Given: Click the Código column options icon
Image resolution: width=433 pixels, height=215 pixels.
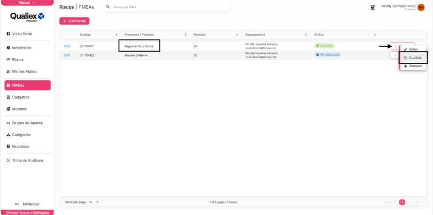Looking at the screenshot, I should point(116,35).
